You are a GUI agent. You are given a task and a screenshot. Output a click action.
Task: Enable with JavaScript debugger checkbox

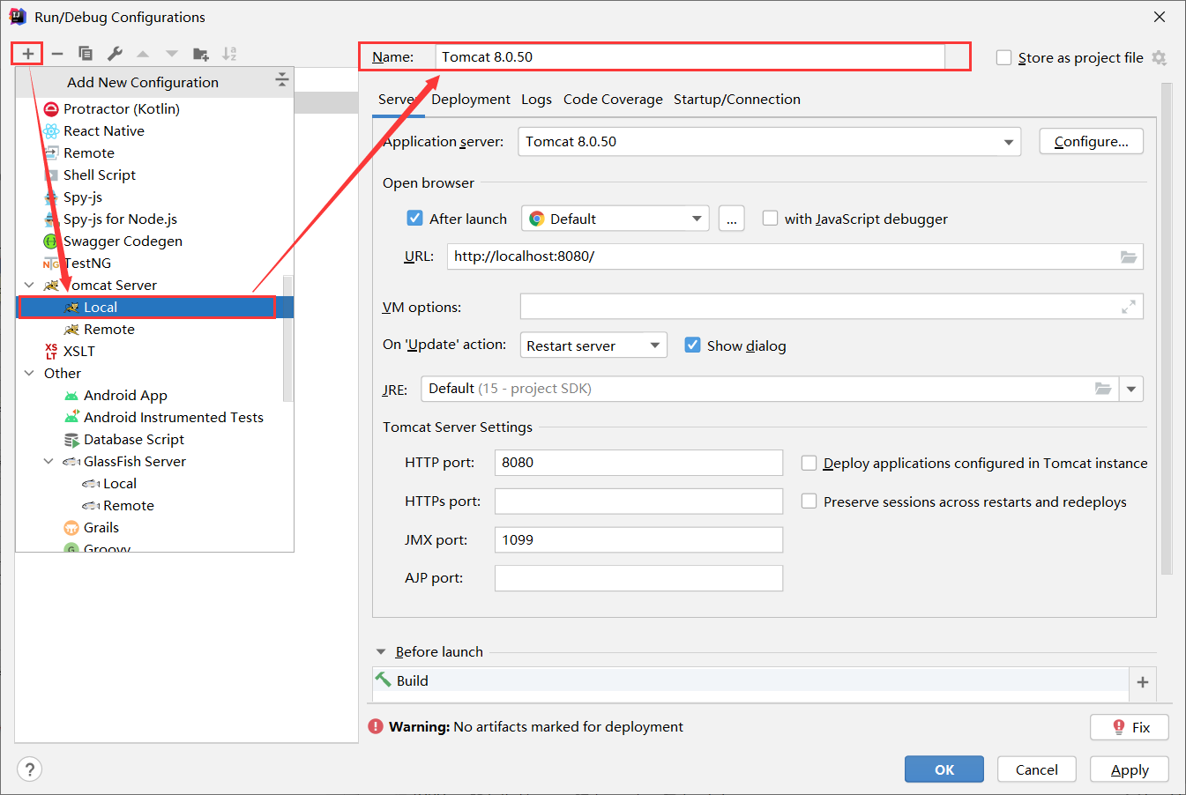pyautogui.click(x=771, y=219)
